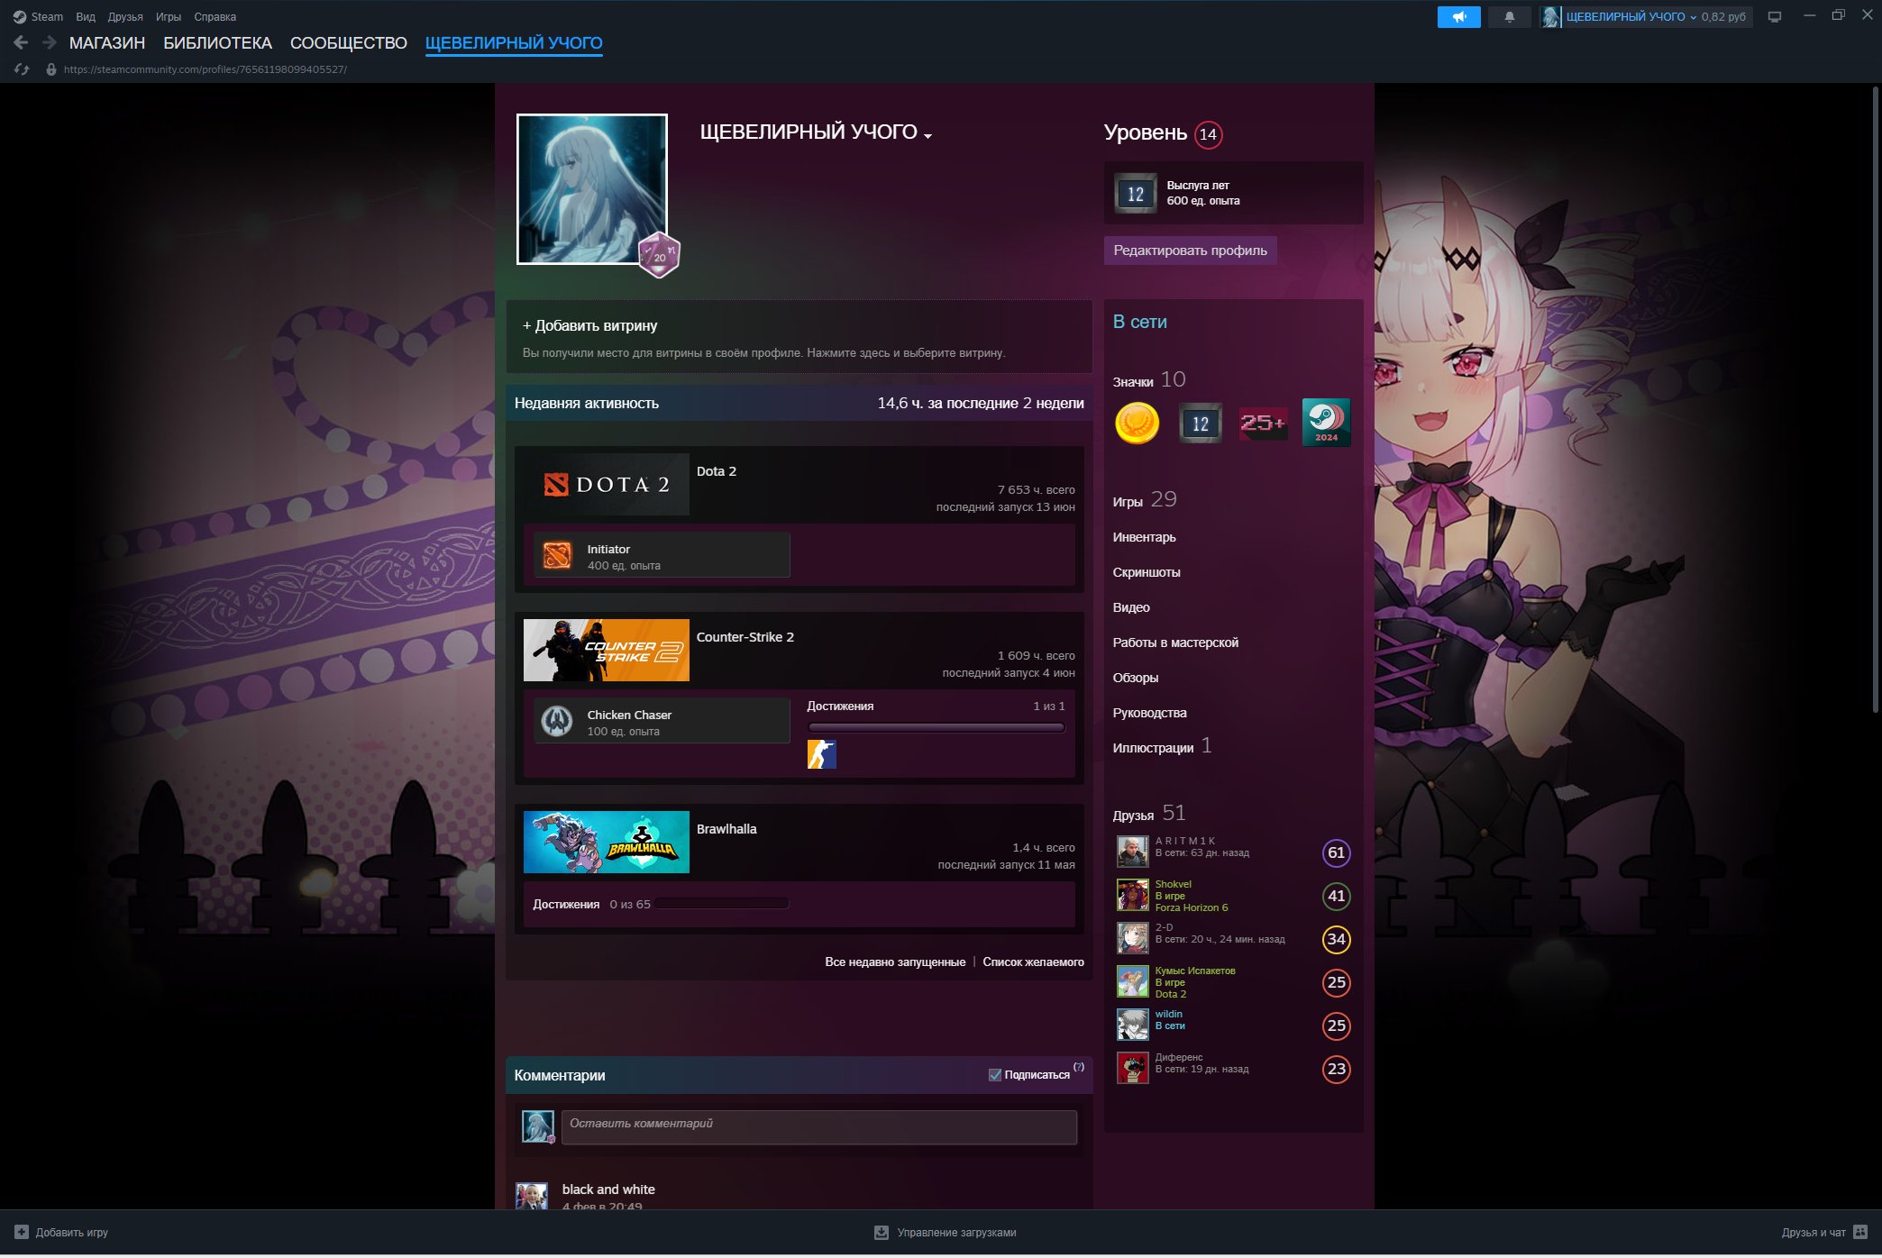Click Кумыс Испакетов friend avatar

tap(1133, 981)
